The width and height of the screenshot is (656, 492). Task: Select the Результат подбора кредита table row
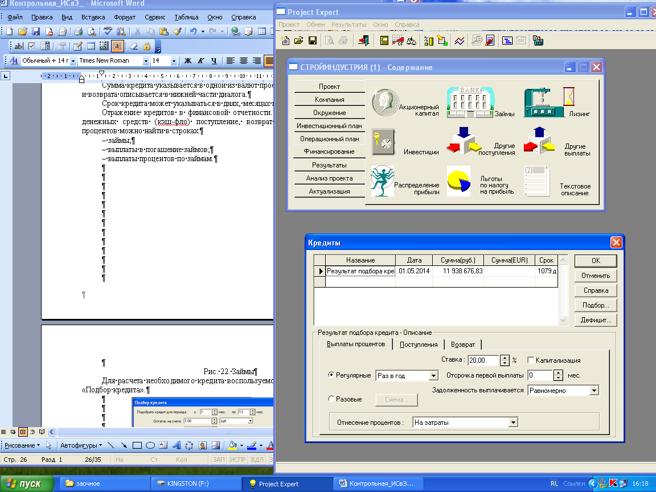coord(436,271)
